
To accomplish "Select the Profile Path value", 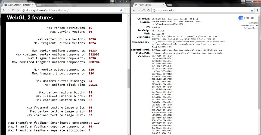I will tap(187, 53).
